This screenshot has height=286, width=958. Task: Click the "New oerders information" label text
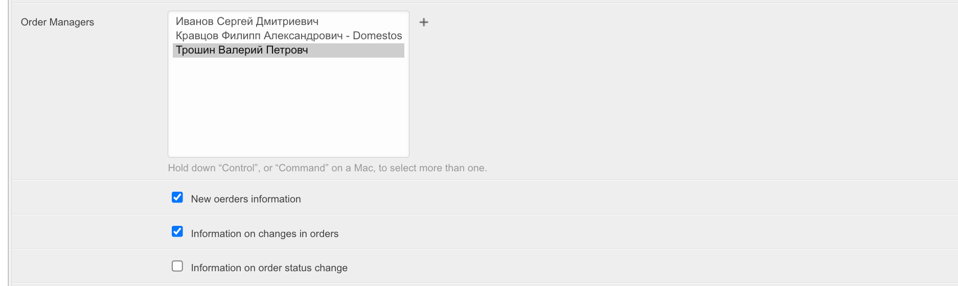pyautogui.click(x=245, y=199)
